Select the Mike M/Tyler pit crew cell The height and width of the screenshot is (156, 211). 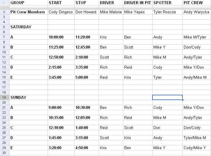(197, 37)
